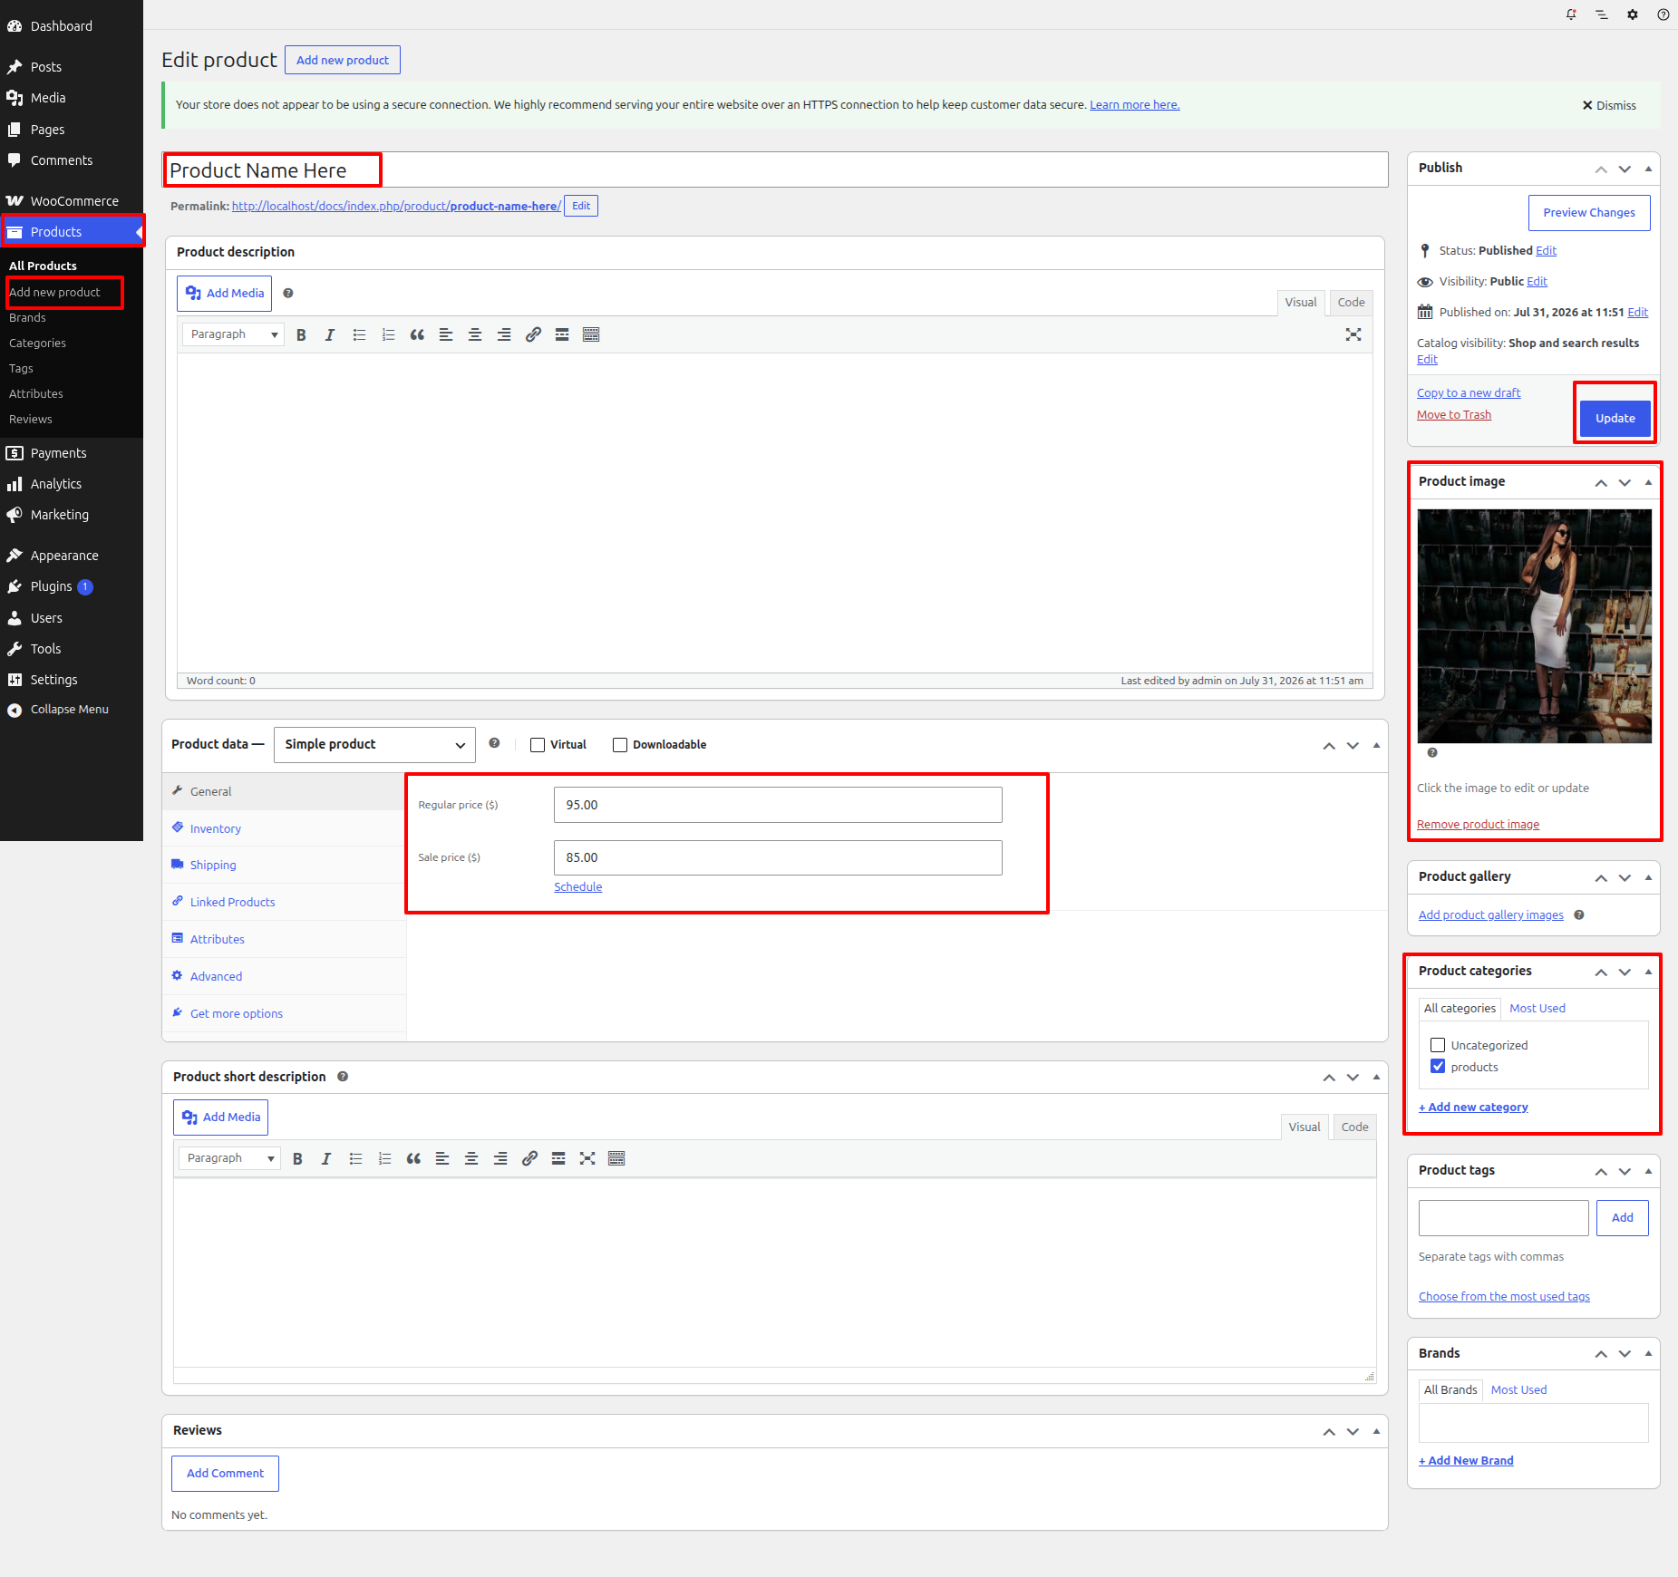Open product gallery help tooltip icon
Image resolution: width=1678 pixels, height=1577 pixels.
click(1579, 915)
